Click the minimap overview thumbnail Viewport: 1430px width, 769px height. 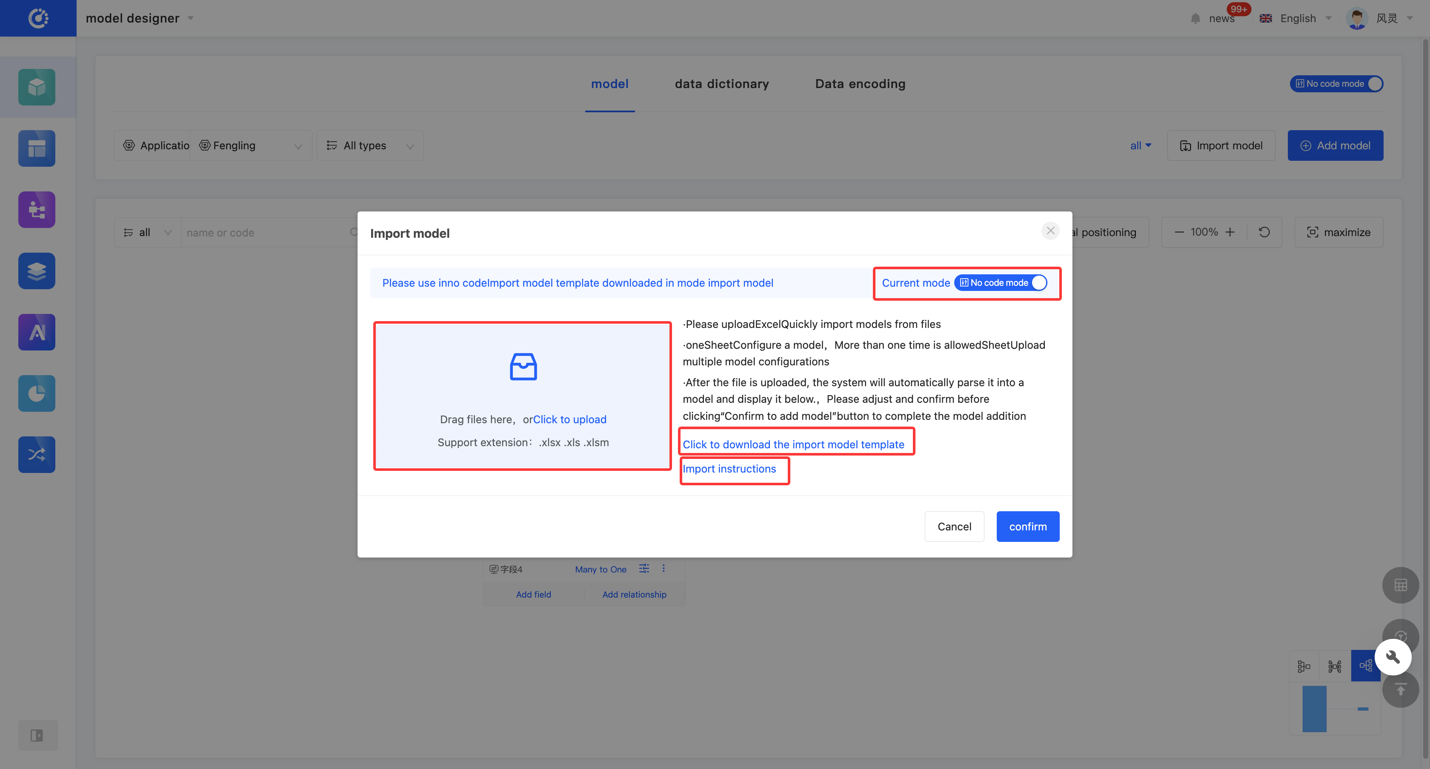click(1335, 709)
